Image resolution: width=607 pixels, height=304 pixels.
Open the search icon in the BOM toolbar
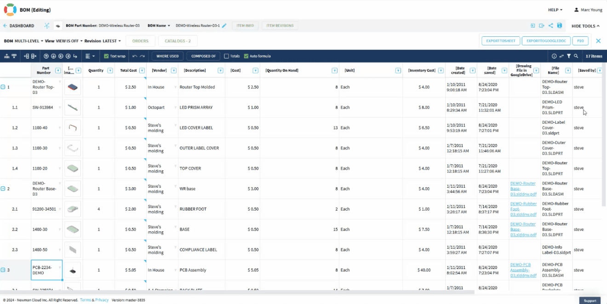tap(576, 56)
